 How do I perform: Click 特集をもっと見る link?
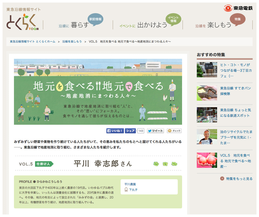coord(239,179)
